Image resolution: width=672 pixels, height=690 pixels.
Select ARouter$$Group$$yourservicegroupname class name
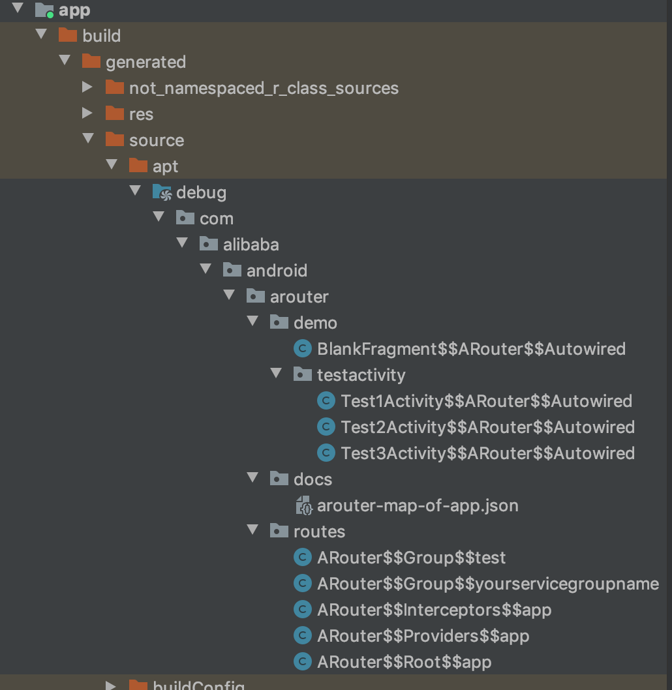coord(488,584)
